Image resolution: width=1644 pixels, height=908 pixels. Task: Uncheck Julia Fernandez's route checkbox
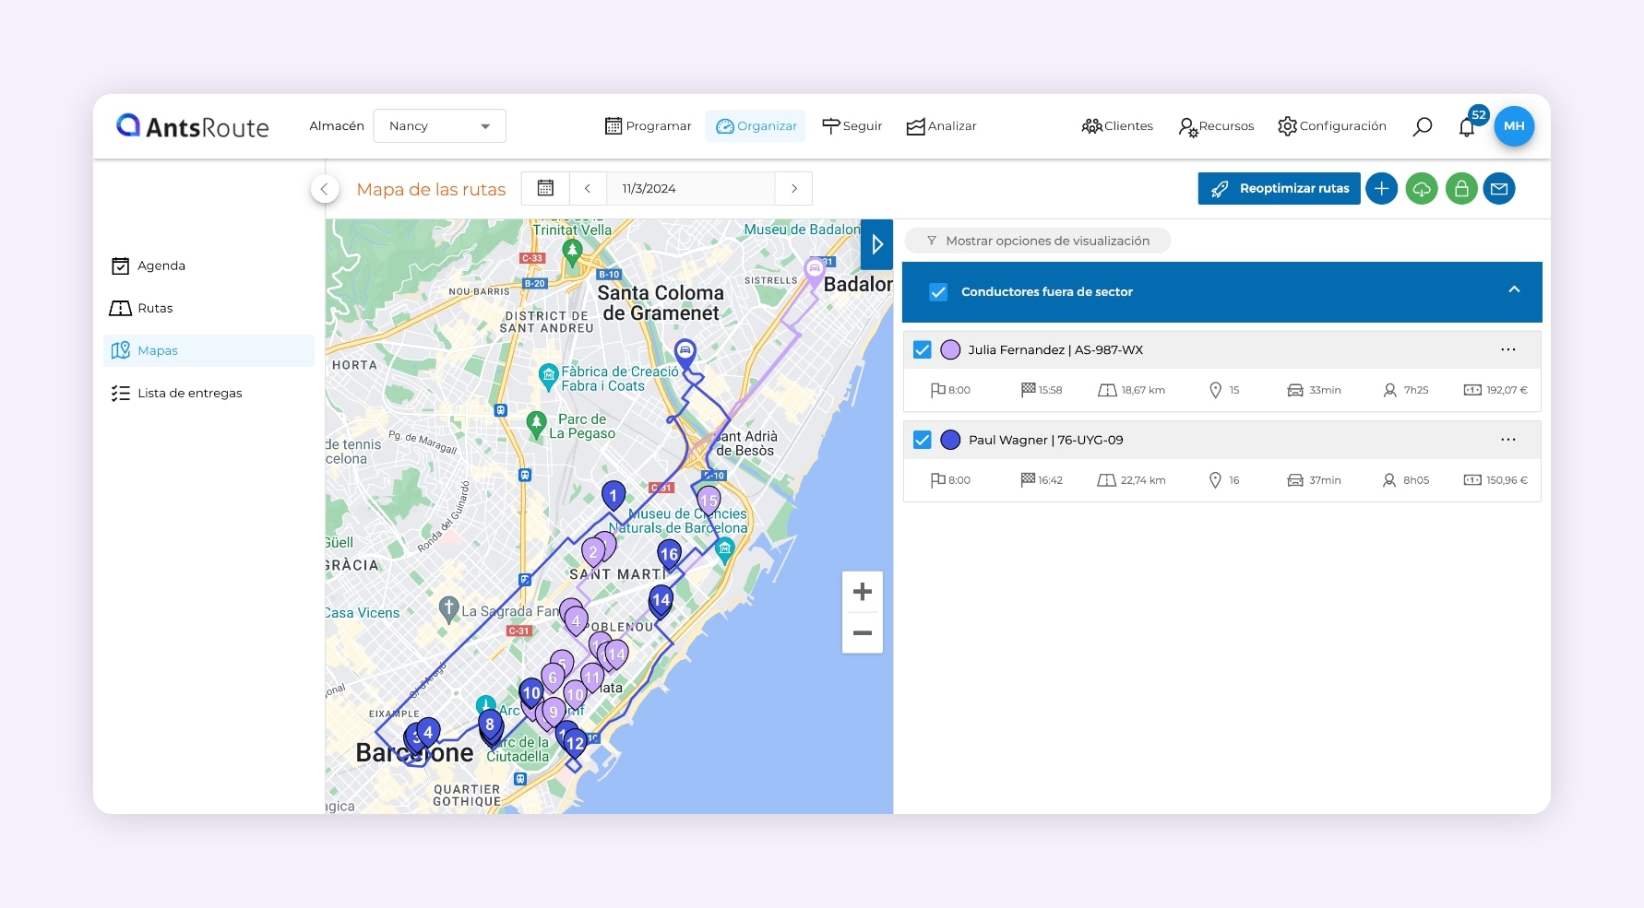(x=922, y=349)
